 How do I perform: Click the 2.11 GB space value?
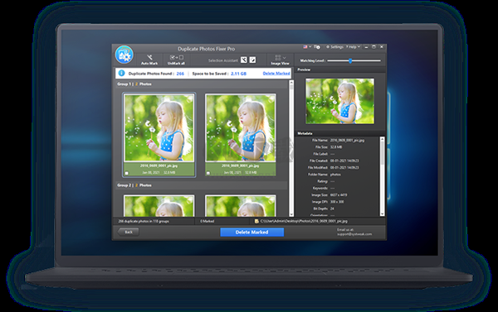(x=238, y=74)
